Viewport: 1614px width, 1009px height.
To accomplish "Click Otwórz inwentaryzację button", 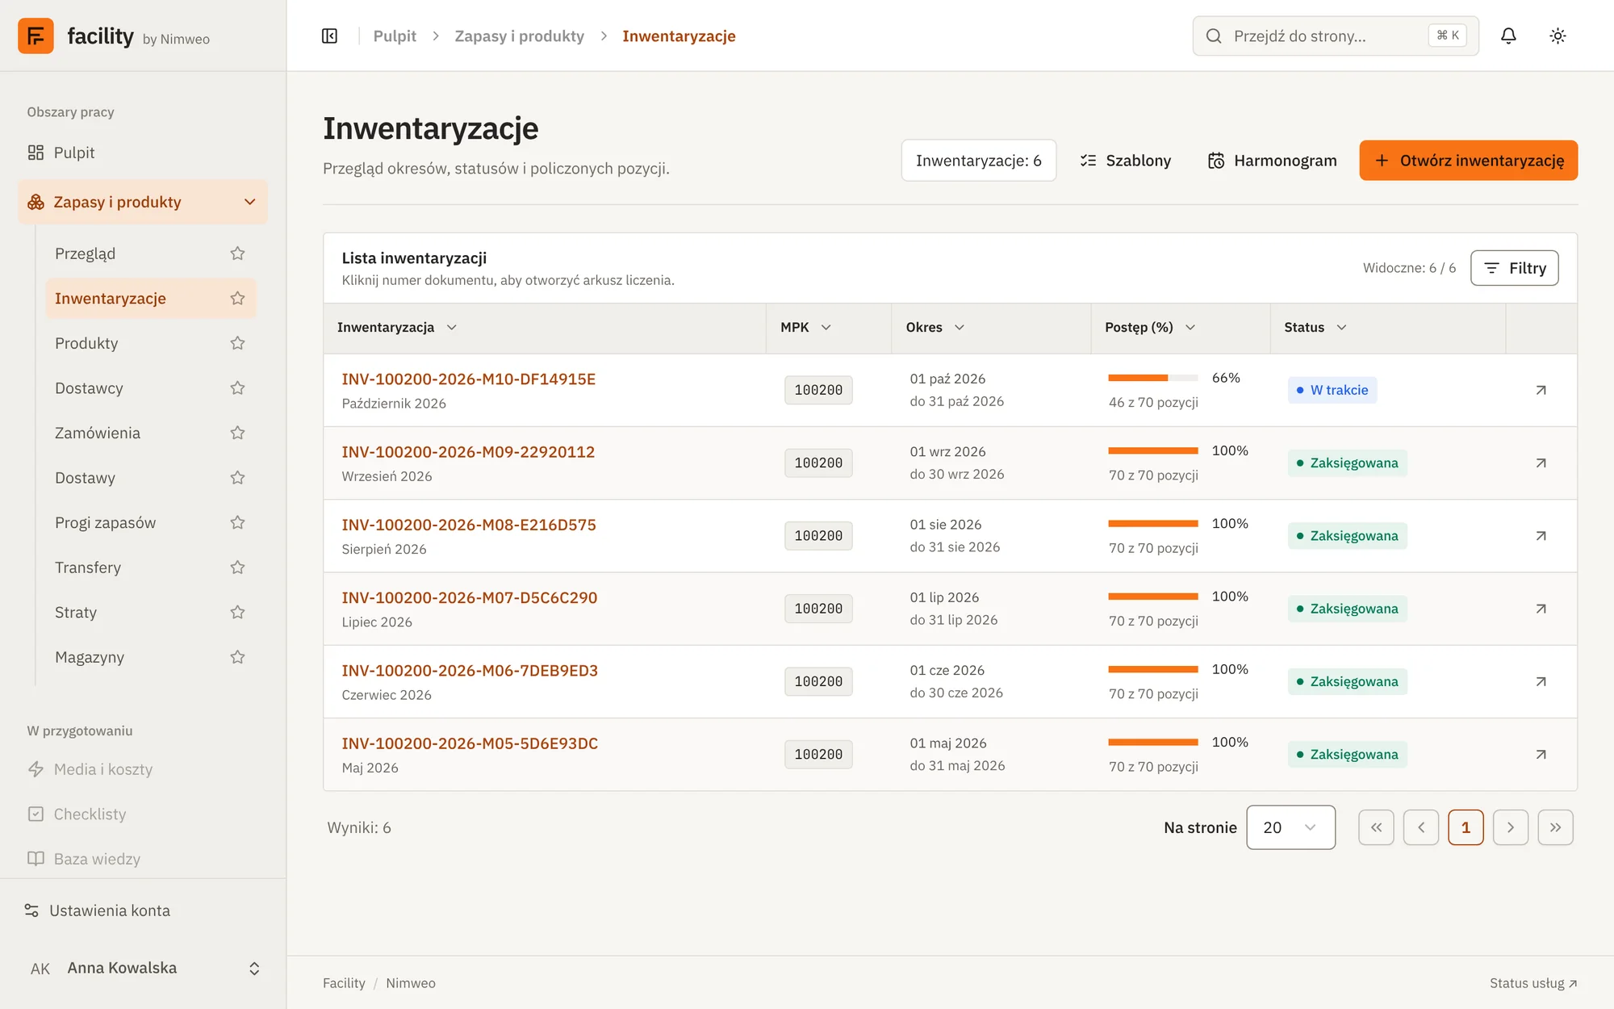I will [x=1468, y=161].
